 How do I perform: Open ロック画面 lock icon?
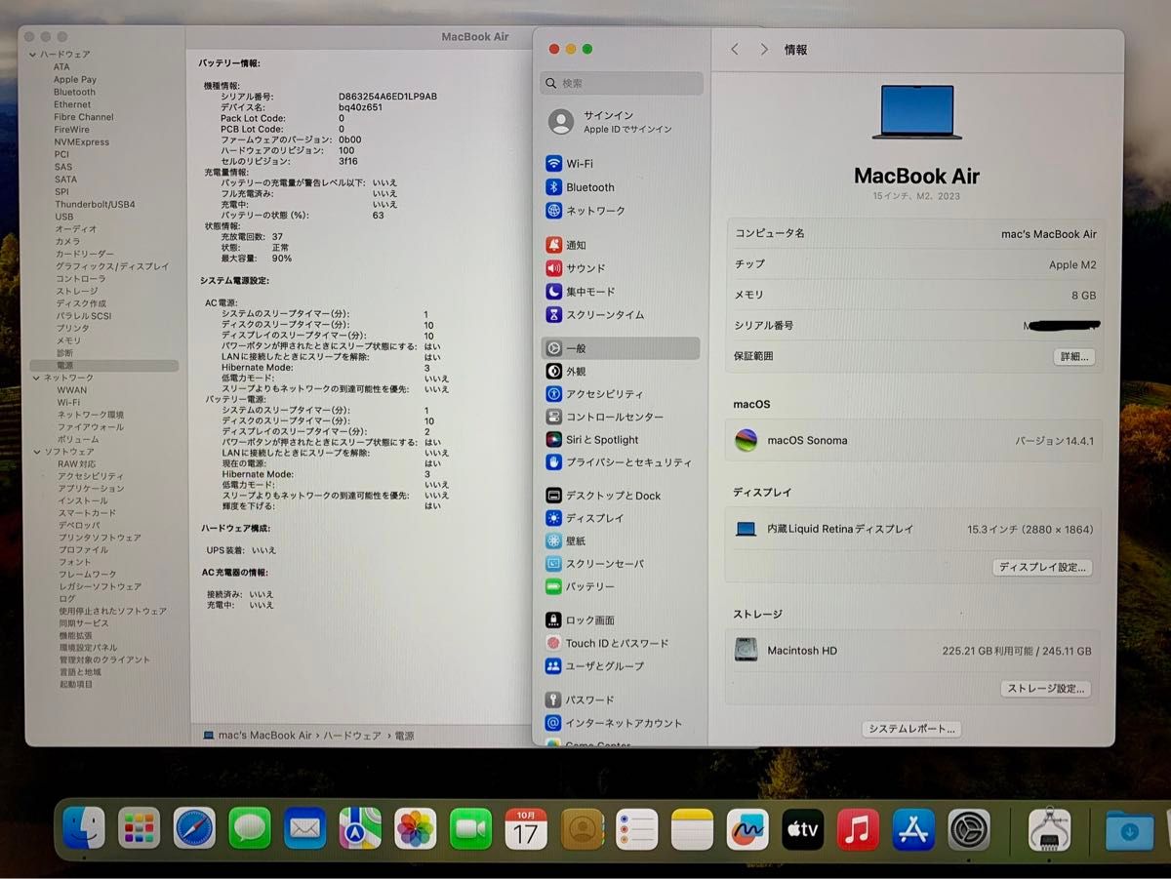(553, 620)
